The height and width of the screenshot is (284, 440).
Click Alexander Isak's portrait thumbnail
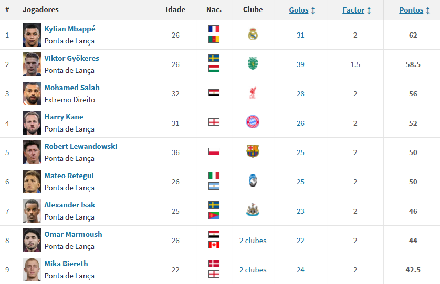point(32,211)
